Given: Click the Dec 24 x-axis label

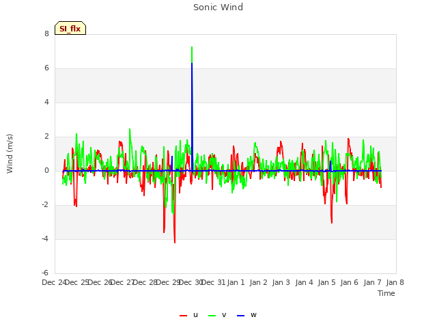Looking at the screenshot, I should click(x=54, y=282).
